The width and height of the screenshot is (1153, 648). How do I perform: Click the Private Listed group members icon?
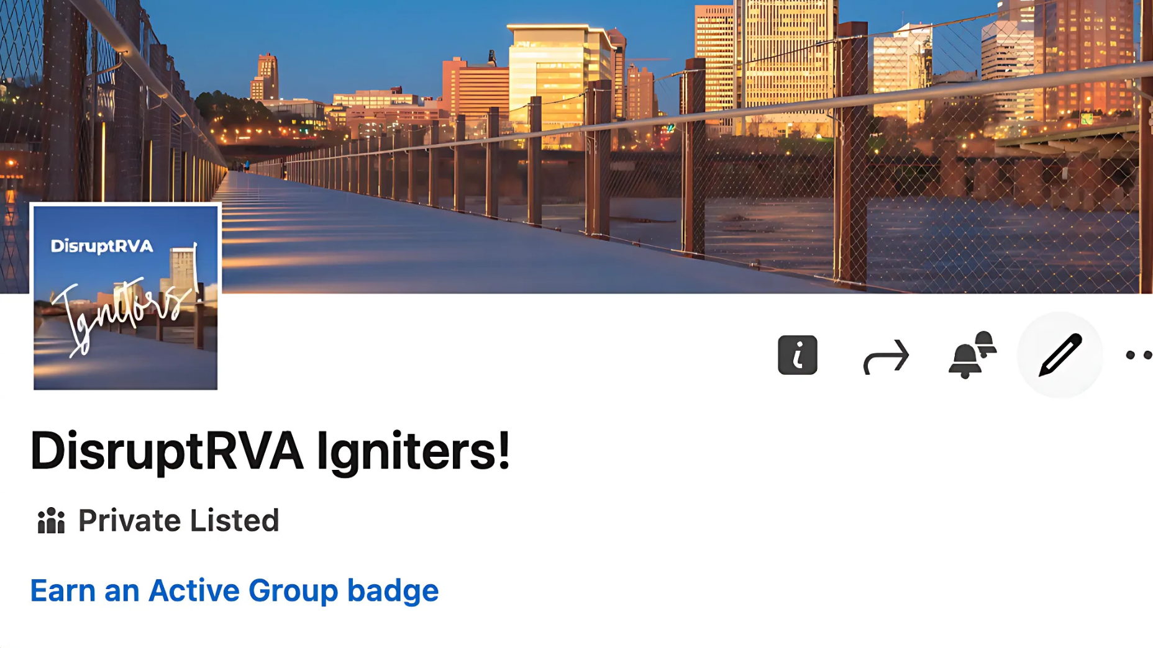pyautogui.click(x=51, y=521)
